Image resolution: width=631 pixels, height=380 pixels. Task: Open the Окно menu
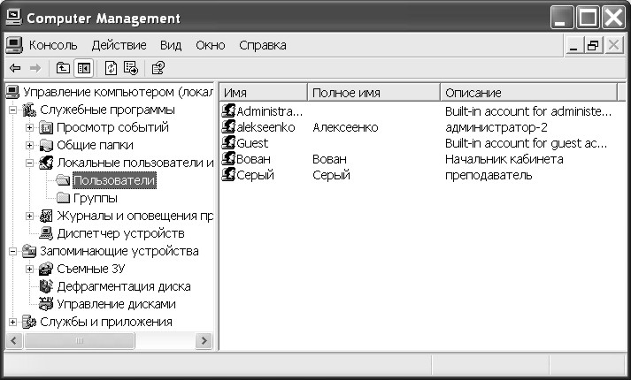pos(210,45)
